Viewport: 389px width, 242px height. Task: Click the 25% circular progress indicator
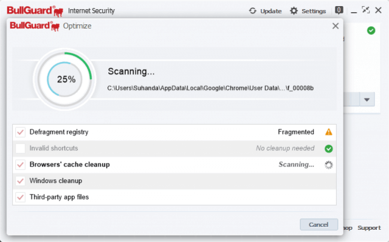(x=65, y=79)
